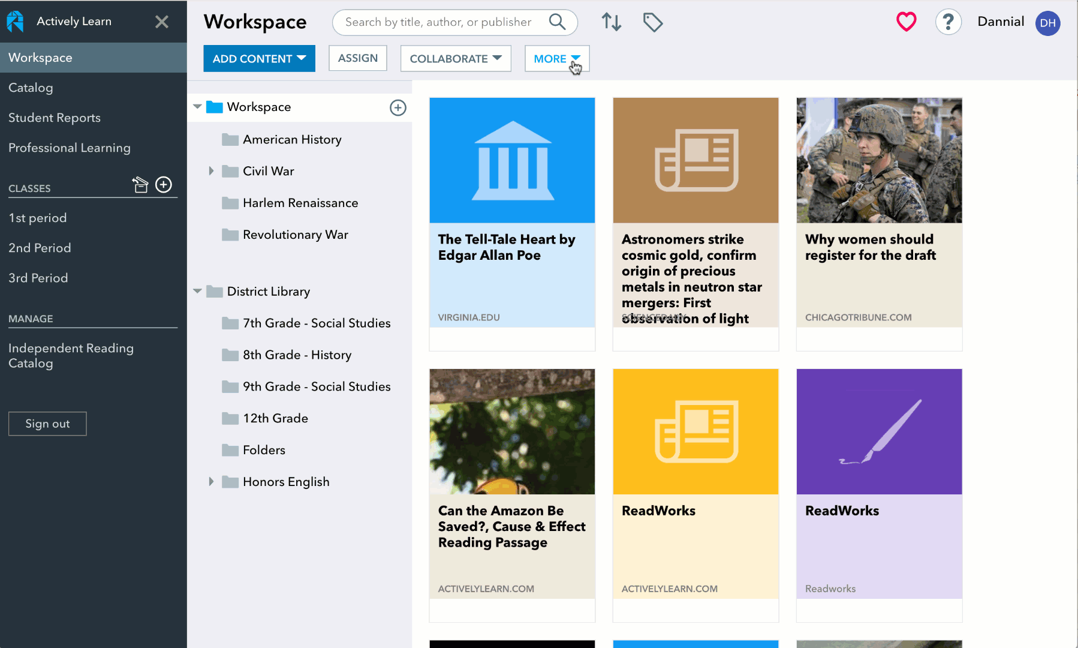Open The Tell-Tale Heart card
Viewport: 1078px width, 648px height.
coord(512,224)
